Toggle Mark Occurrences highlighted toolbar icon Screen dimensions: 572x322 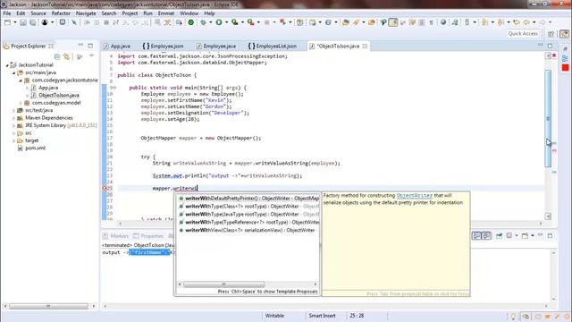[x=393, y=22]
